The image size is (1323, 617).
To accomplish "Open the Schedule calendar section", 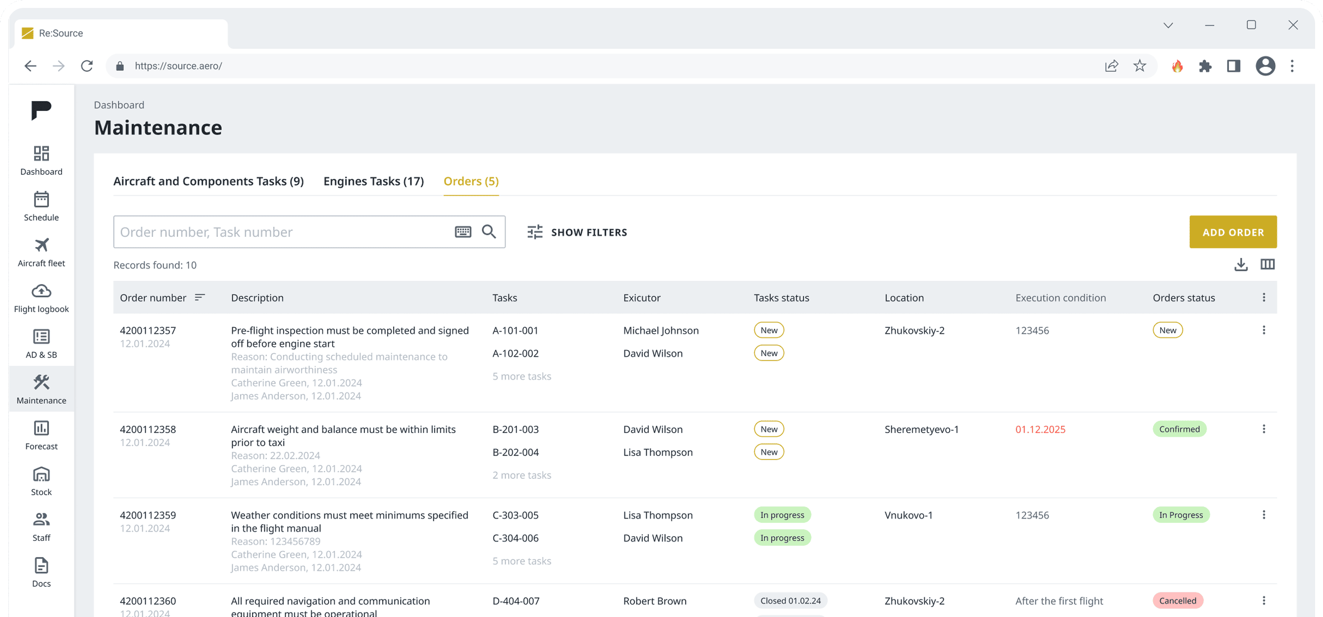I will pos(41,206).
